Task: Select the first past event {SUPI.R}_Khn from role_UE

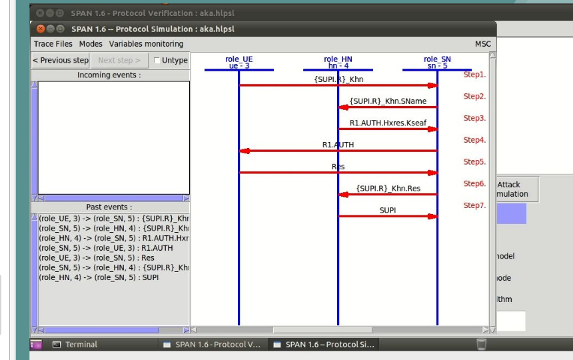Action: (114, 219)
